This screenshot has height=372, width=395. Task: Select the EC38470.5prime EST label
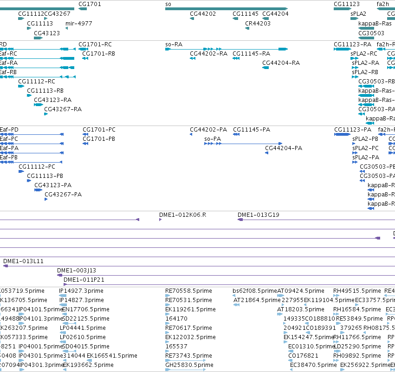coord(313,365)
